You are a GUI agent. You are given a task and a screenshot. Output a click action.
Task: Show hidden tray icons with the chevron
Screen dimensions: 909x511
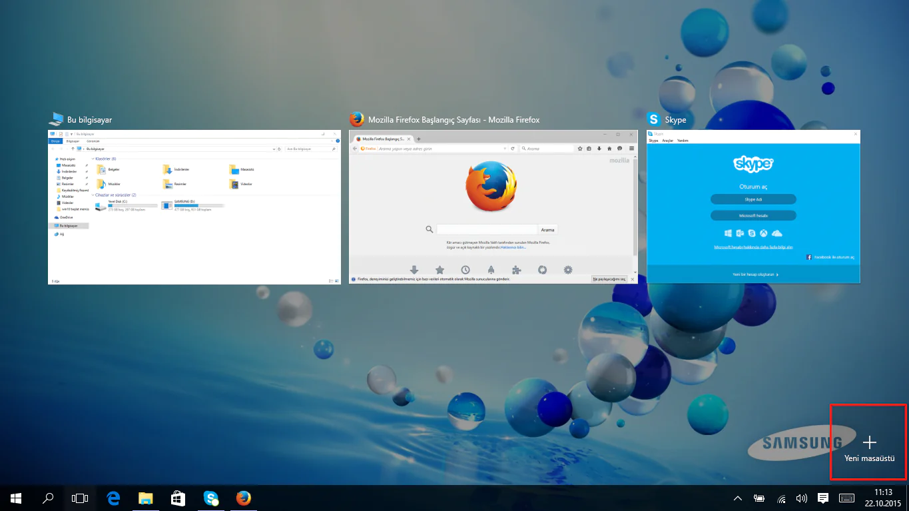pos(737,498)
